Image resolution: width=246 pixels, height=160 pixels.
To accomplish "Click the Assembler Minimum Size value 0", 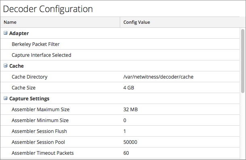I will [x=125, y=121].
